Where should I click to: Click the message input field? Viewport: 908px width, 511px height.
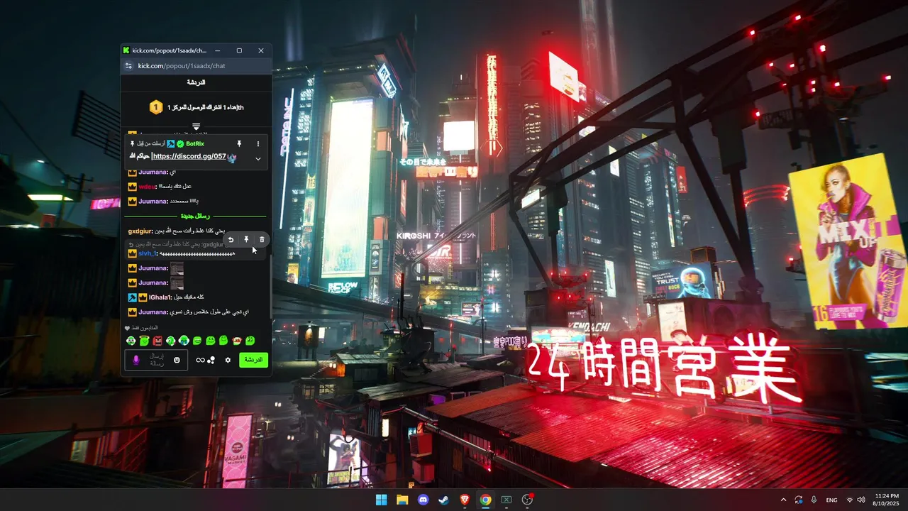pyautogui.click(x=157, y=360)
